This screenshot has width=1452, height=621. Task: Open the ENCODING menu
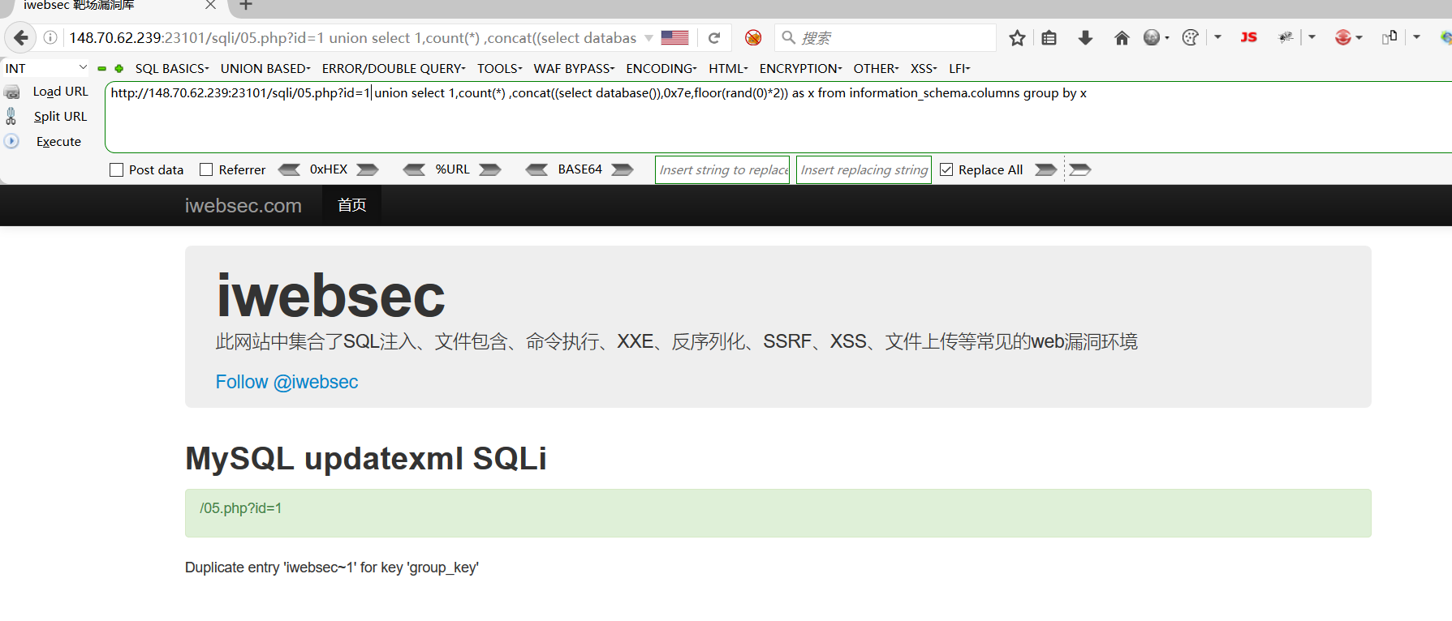(x=661, y=69)
